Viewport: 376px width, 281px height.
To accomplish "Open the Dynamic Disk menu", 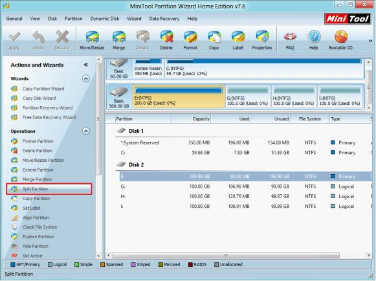I will 105,19.
